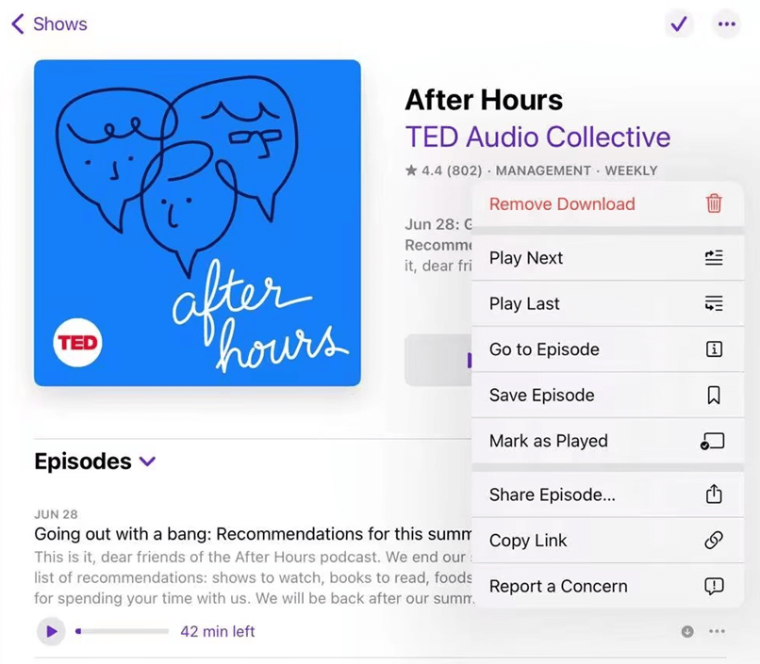Tap the After Hours podcast artwork
This screenshot has height=664, width=760.
197,223
